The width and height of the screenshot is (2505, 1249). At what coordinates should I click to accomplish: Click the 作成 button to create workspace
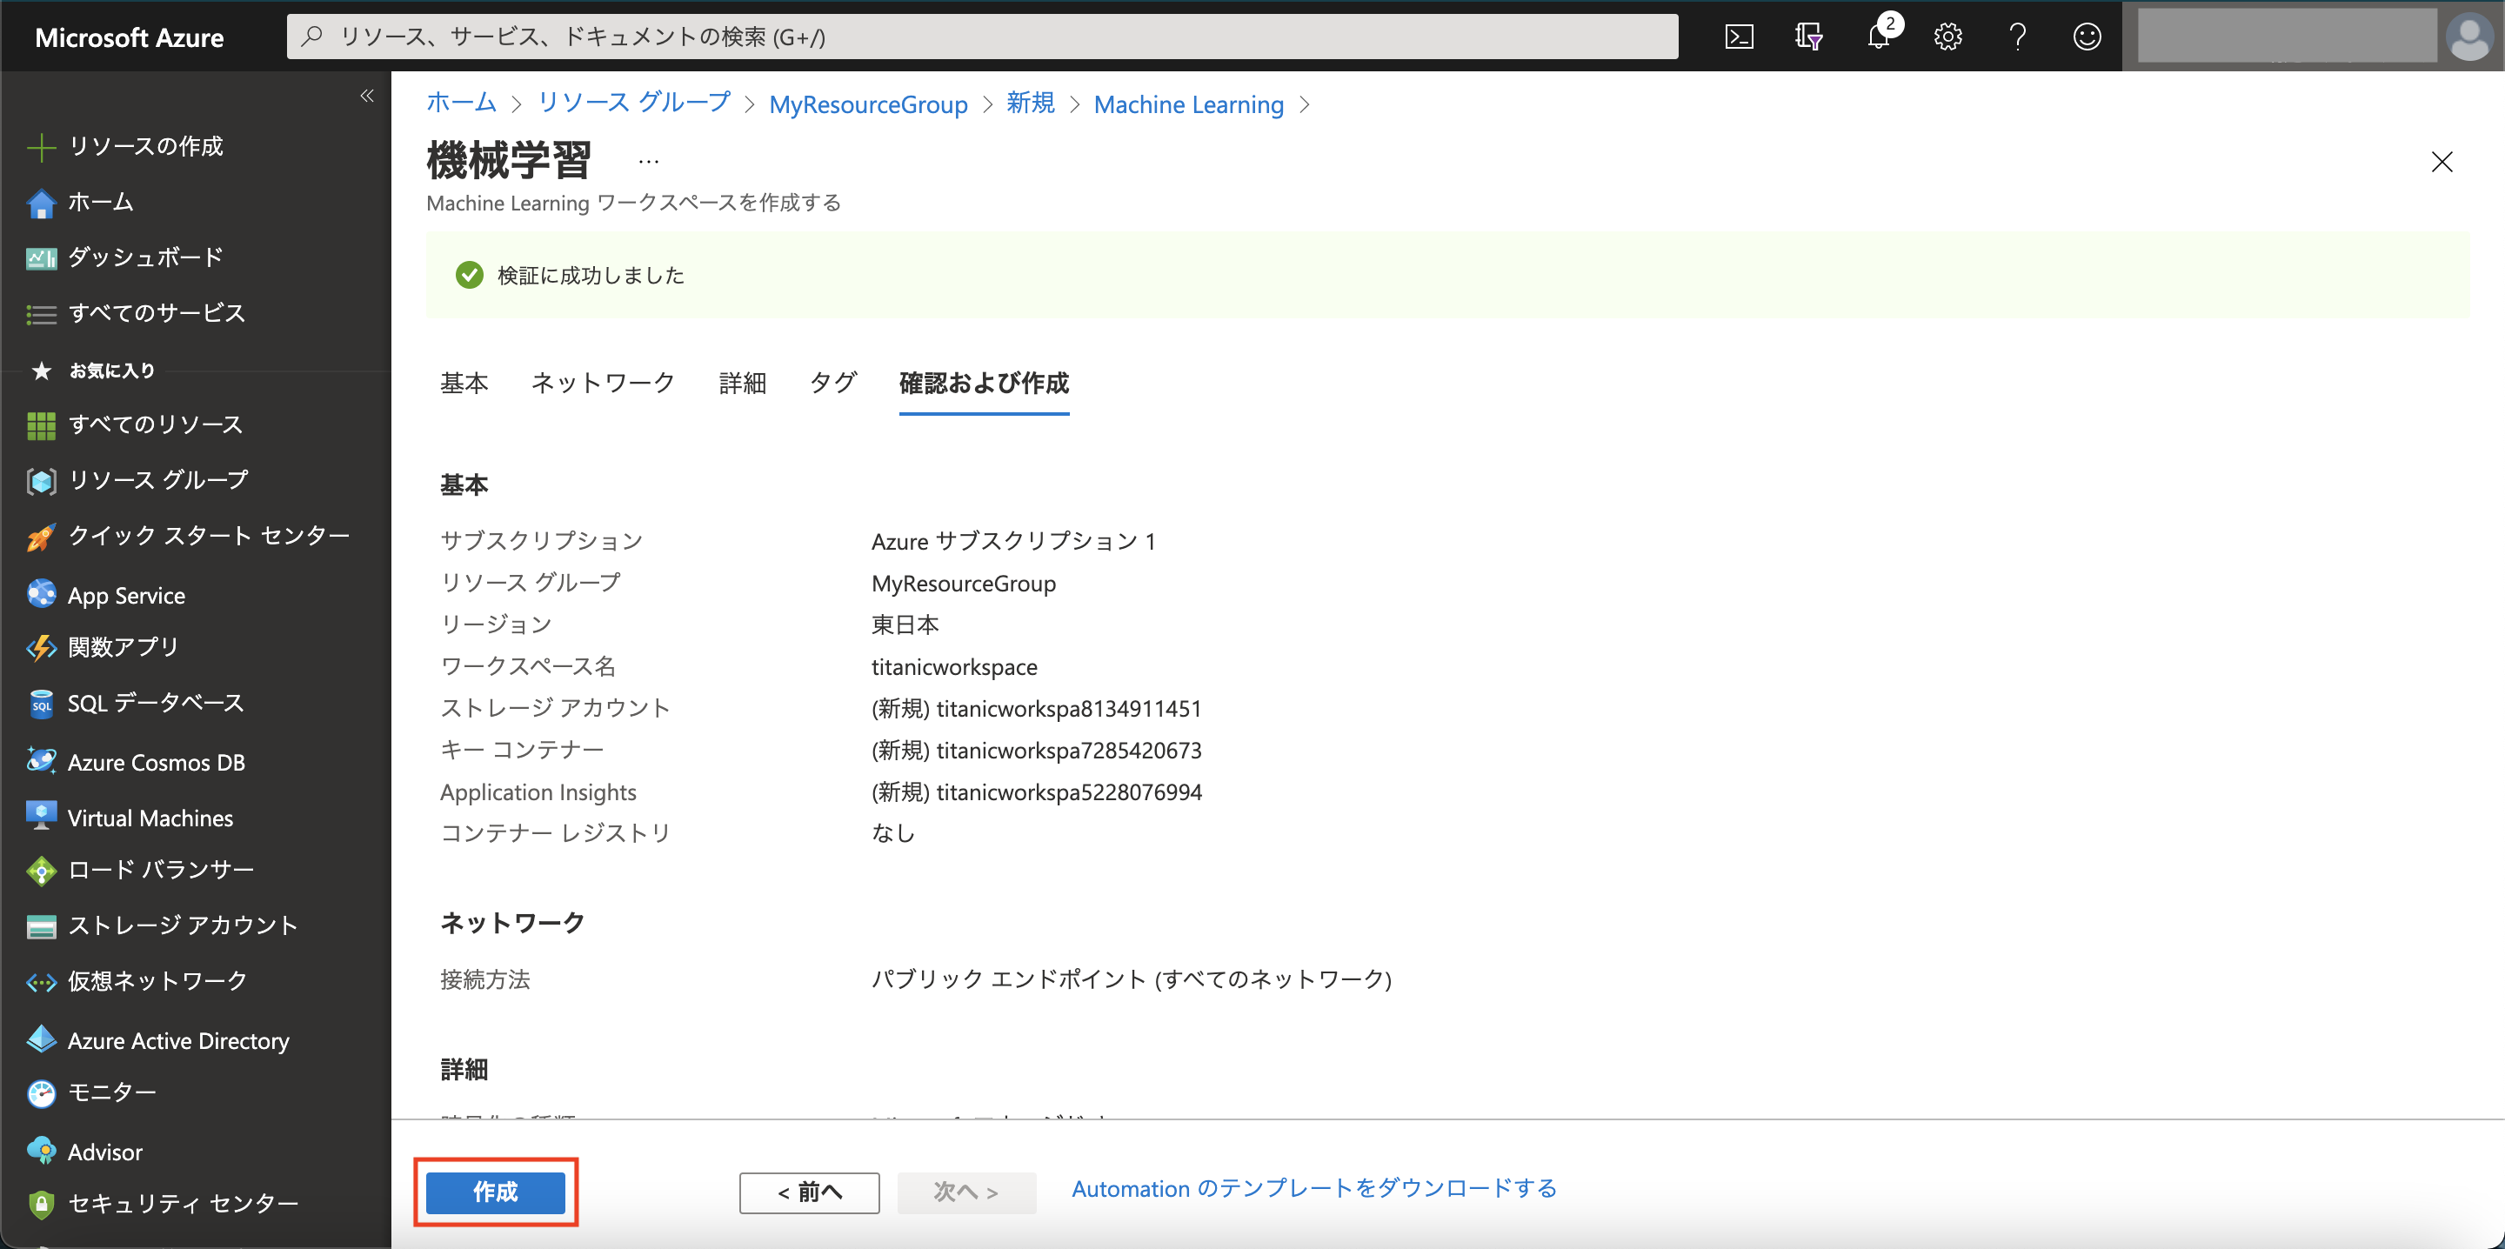tap(495, 1192)
